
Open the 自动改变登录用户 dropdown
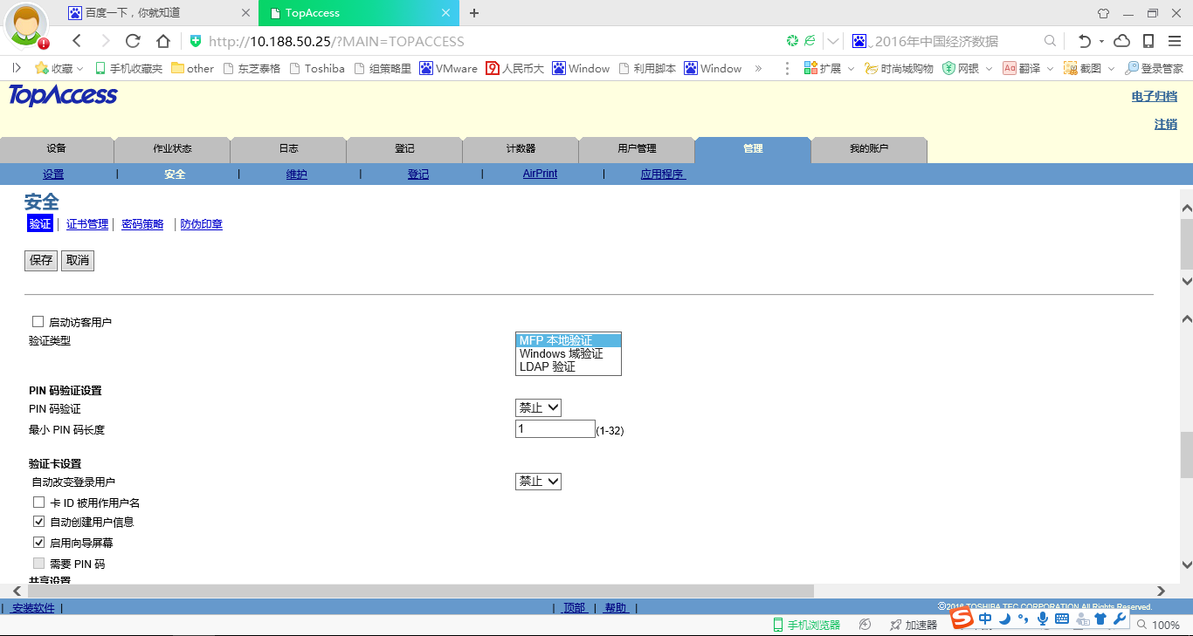[538, 481]
